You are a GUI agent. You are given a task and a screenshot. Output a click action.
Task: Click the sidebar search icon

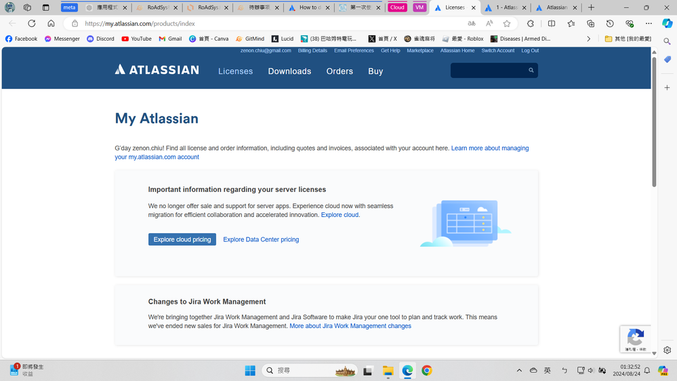667,41
